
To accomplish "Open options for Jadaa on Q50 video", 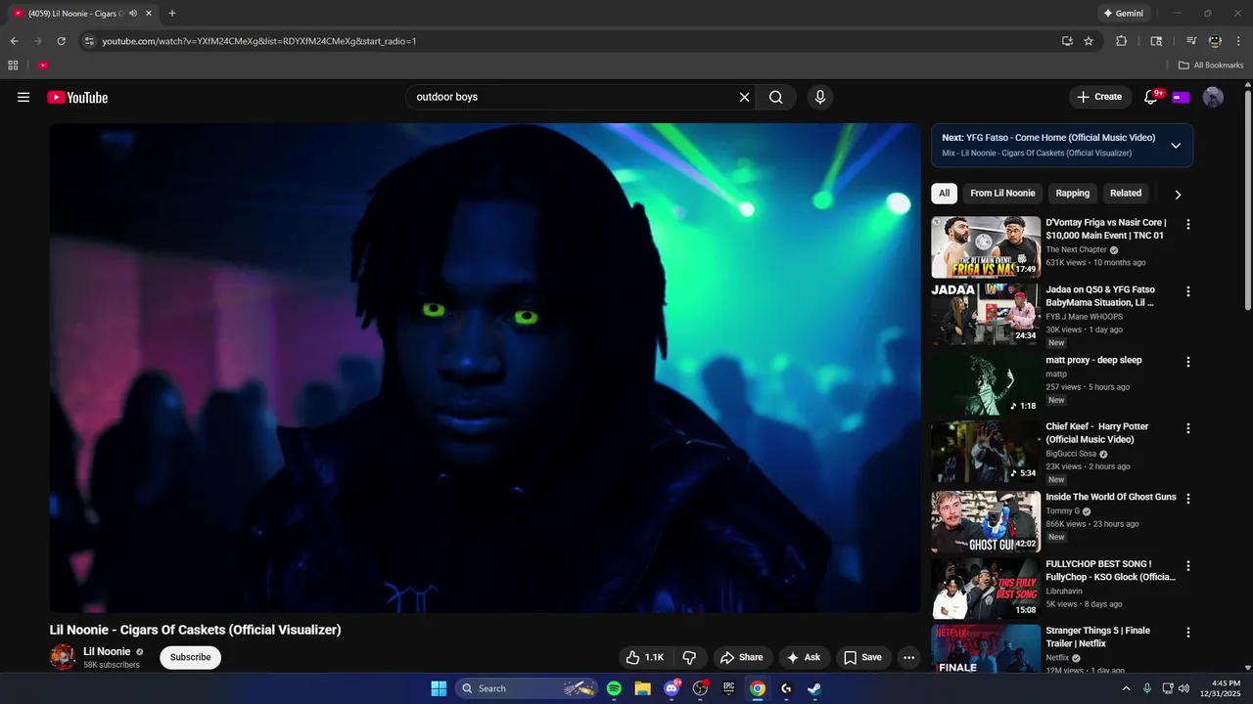I will click(x=1188, y=291).
